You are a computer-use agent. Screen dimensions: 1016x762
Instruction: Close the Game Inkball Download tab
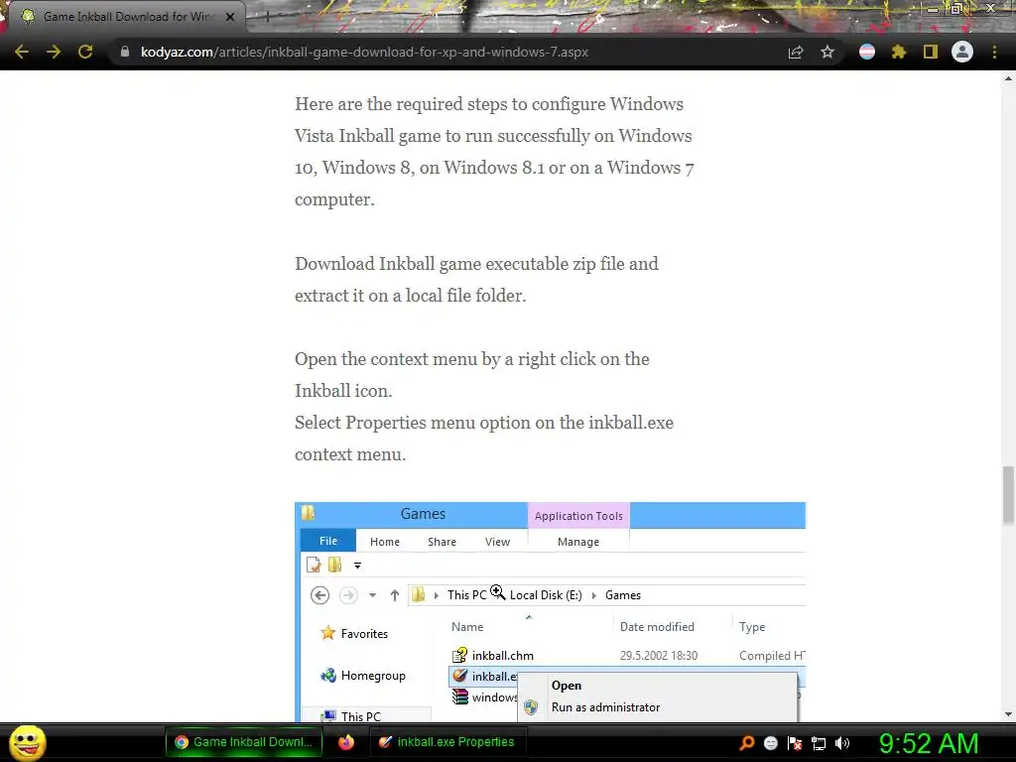(x=230, y=17)
